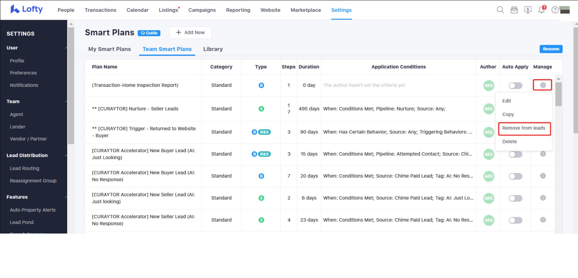Click the S type icon for New Seller Lead Just looking

(261, 198)
